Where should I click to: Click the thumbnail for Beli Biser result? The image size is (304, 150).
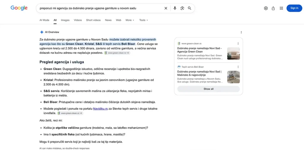233,77
